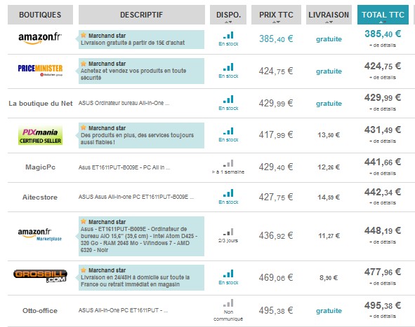Open Aitecstore's ASUS All-in-one product description
The height and width of the screenshot is (327, 415).
coord(136,197)
